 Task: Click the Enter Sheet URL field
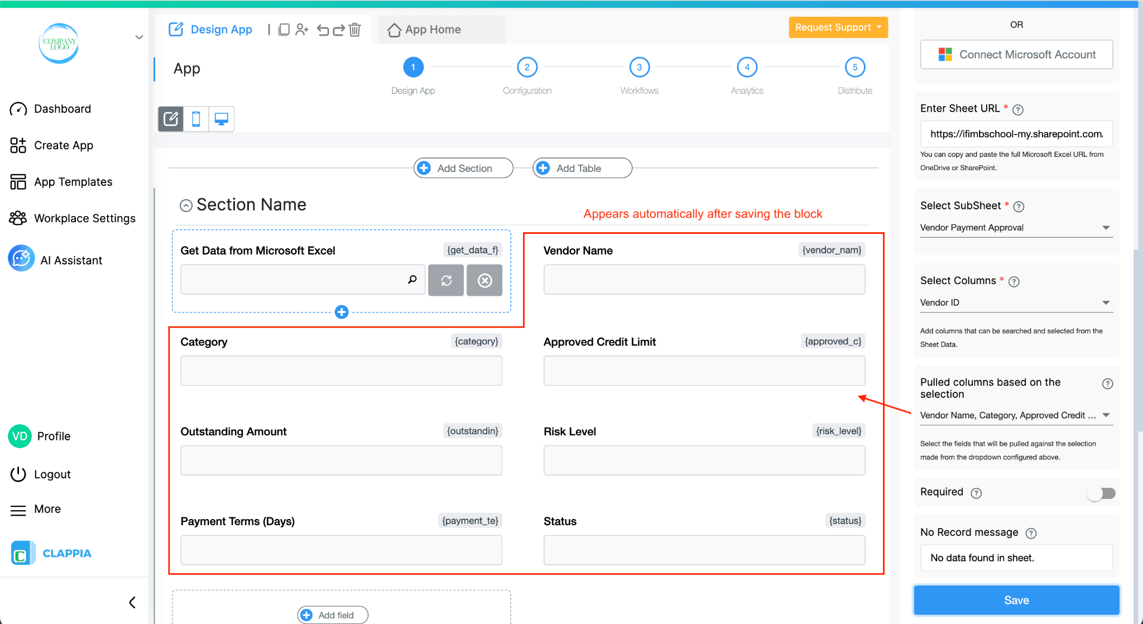click(x=1016, y=134)
